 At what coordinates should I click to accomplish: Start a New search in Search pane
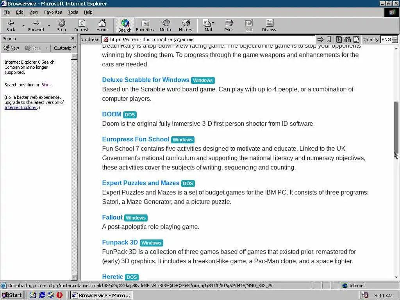click(x=11, y=48)
